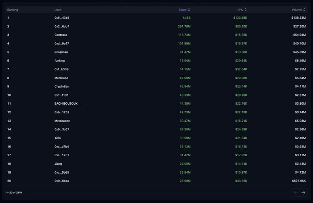Click pagination text 1 – 20 of 2410
Image resolution: width=313 pixels, height=203 pixels.
13,192
